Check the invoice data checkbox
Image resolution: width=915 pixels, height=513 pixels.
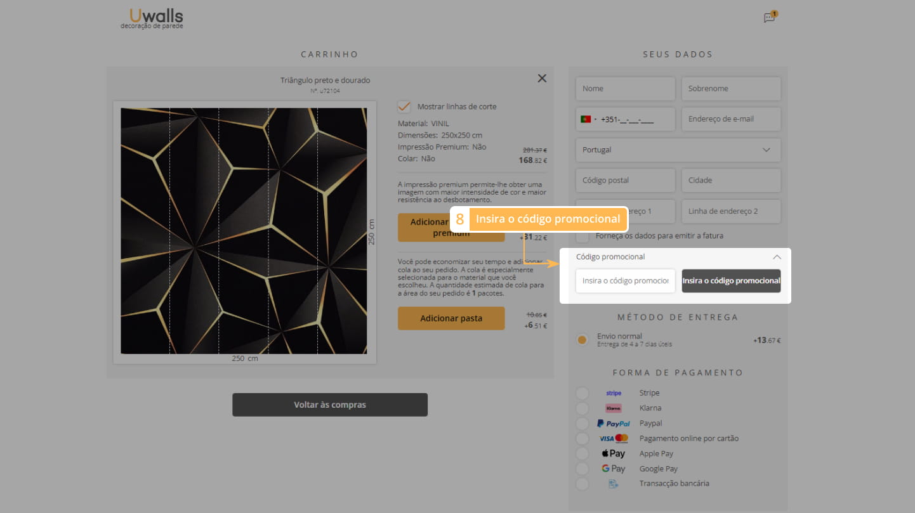(x=582, y=237)
